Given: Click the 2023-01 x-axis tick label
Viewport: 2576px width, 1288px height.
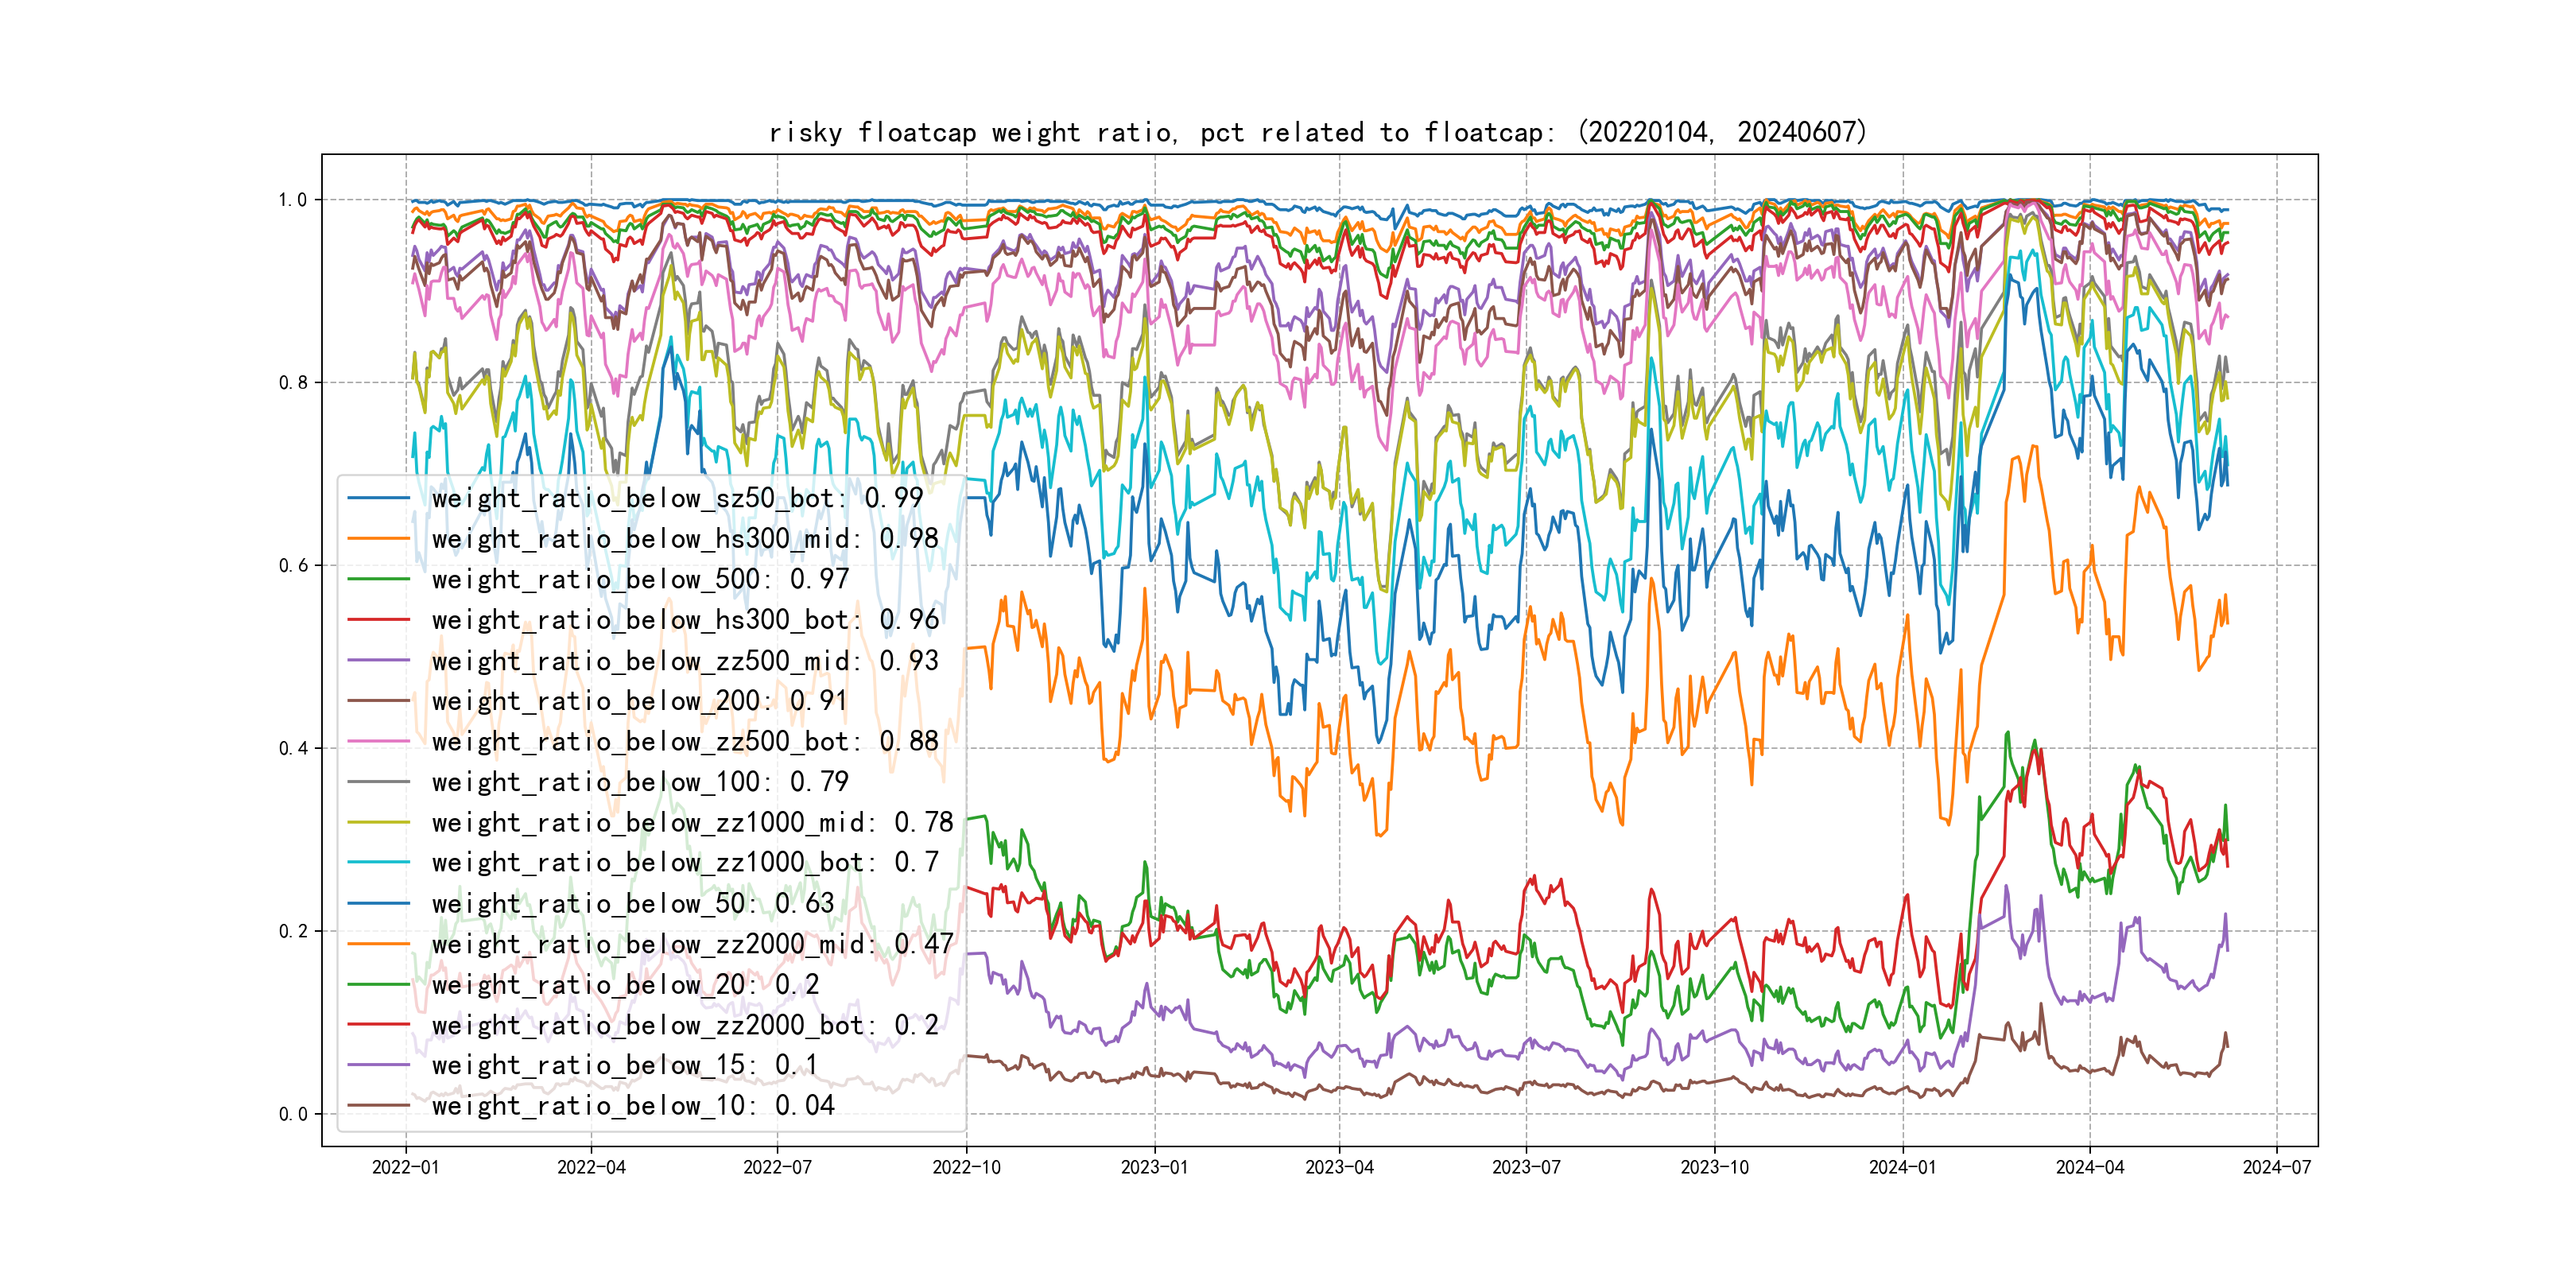Looking at the screenshot, I should pyautogui.click(x=1154, y=1167).
